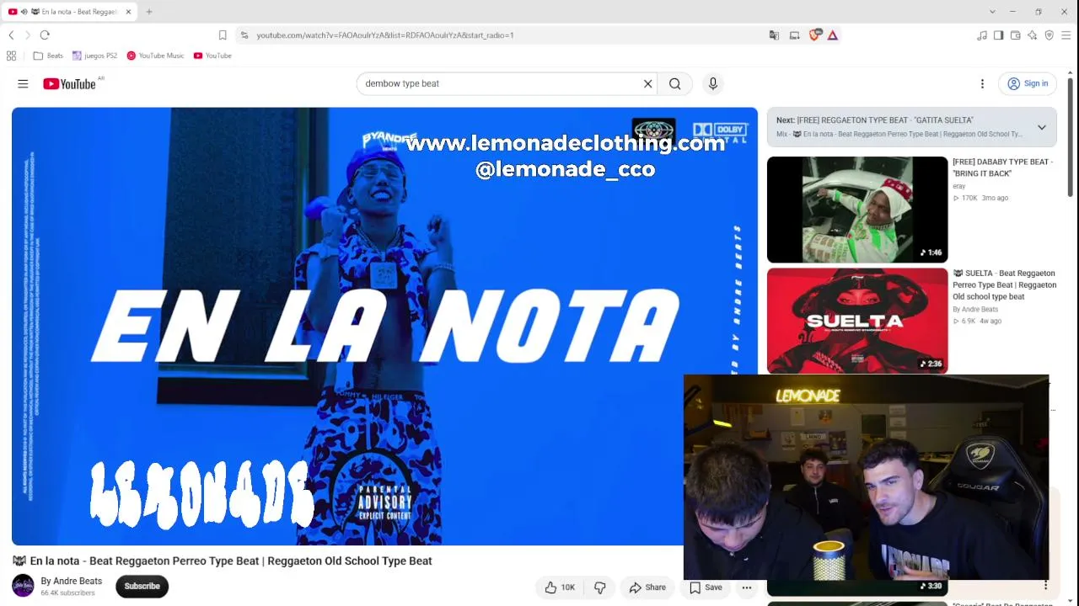Viewport: 1079px width, 606px height.
Task: Open a new browser tab
Action: (x=149, y=12)
